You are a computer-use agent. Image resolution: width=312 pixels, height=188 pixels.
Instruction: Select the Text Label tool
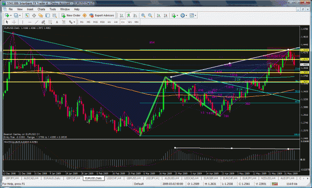[64, 22]
